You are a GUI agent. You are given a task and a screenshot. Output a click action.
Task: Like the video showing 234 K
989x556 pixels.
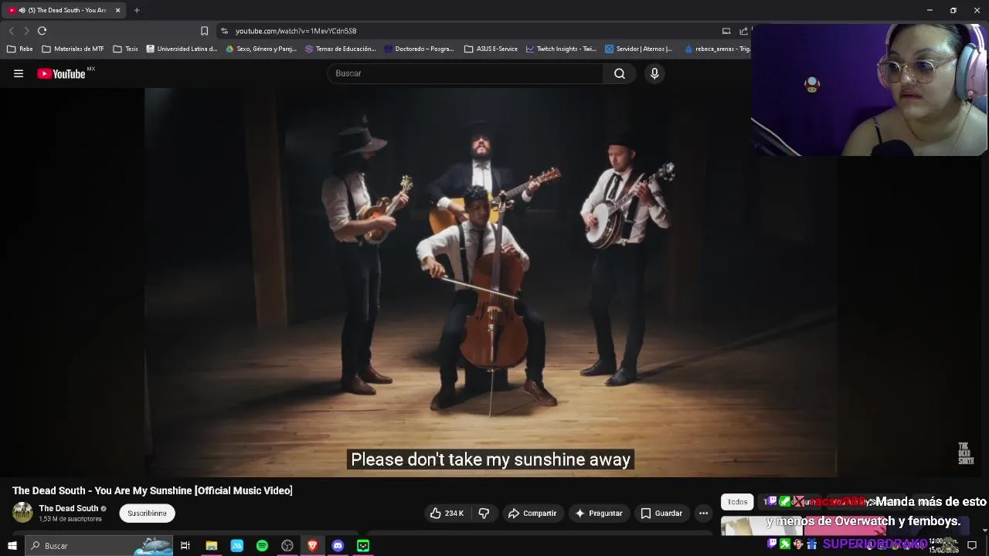point(447,513)
